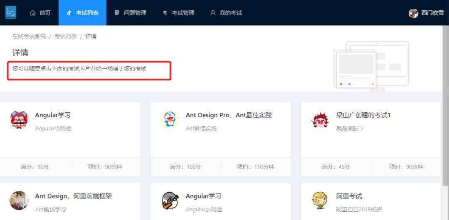Image resolution: width=449 pixels, height=220 pixels.
Task: Click the page header illustration image
Action: (371, 65)
